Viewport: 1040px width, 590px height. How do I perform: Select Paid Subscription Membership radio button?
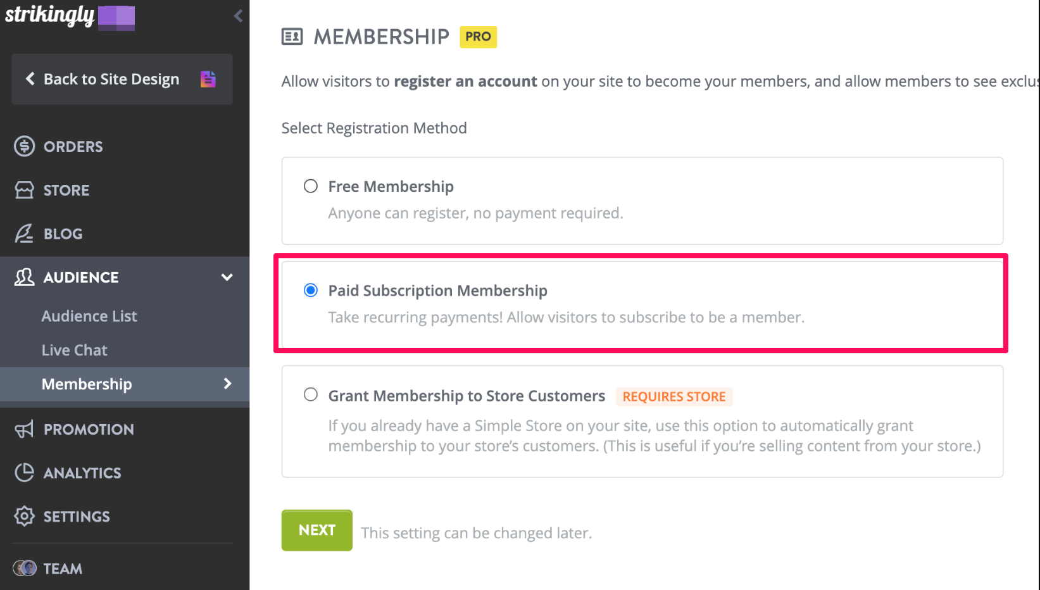[x=311, y=290]
